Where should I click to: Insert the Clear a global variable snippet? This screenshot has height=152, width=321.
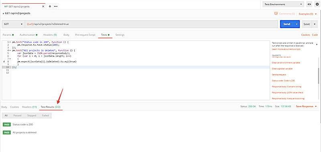click(x=282, y=69)
